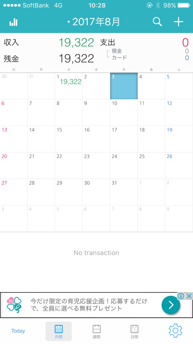Add a new transaction with plus icon
The width and height of the screenshot is (193, 344).
pyautogui.click(x=178, y=22)
